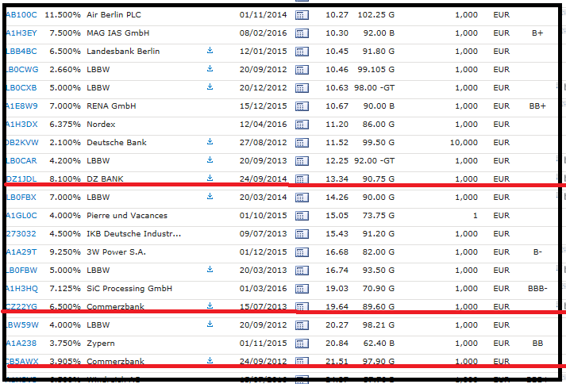The image size is (566, 384).
Task: Open bond link A1A238
Action: (21, 344)
